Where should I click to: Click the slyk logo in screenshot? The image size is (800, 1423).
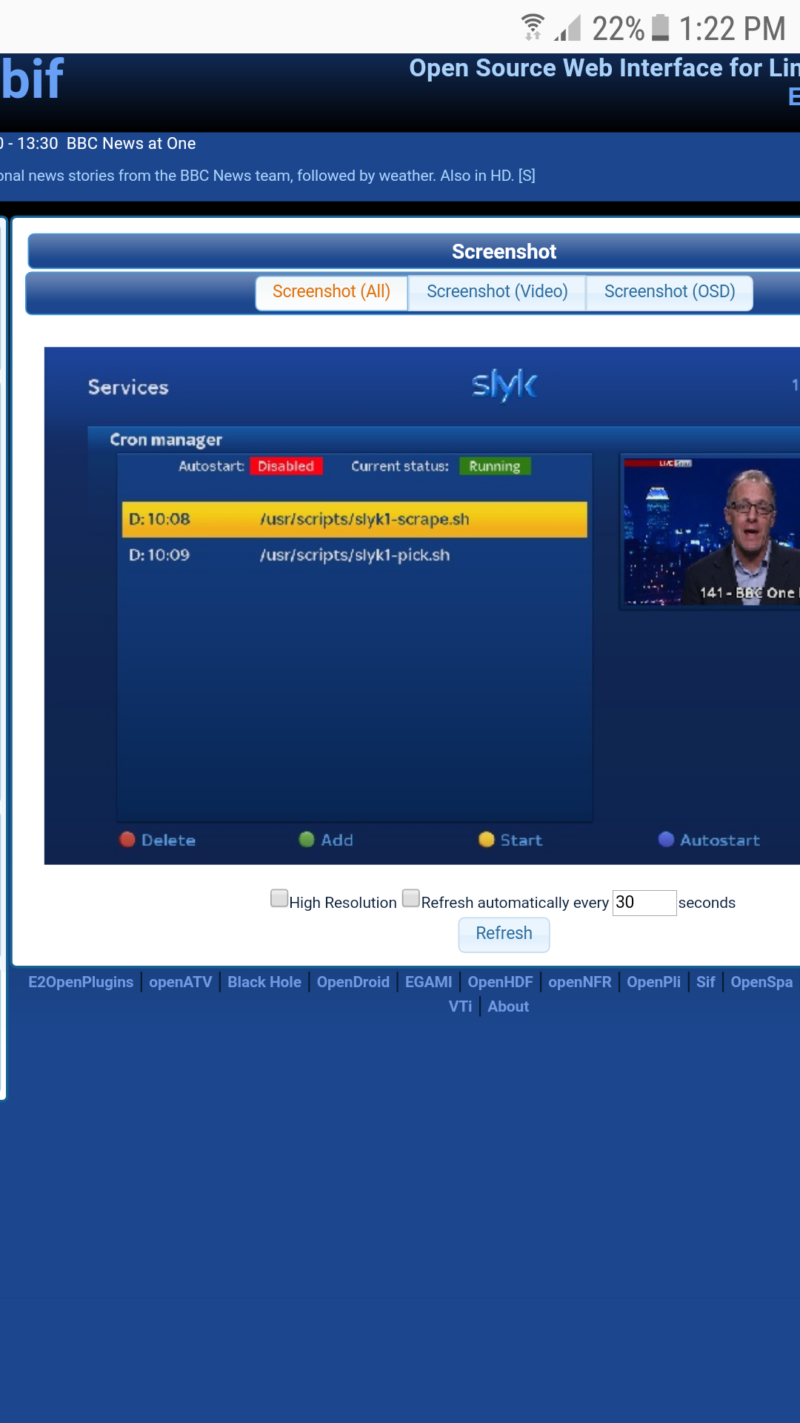(x=504, y=385)
